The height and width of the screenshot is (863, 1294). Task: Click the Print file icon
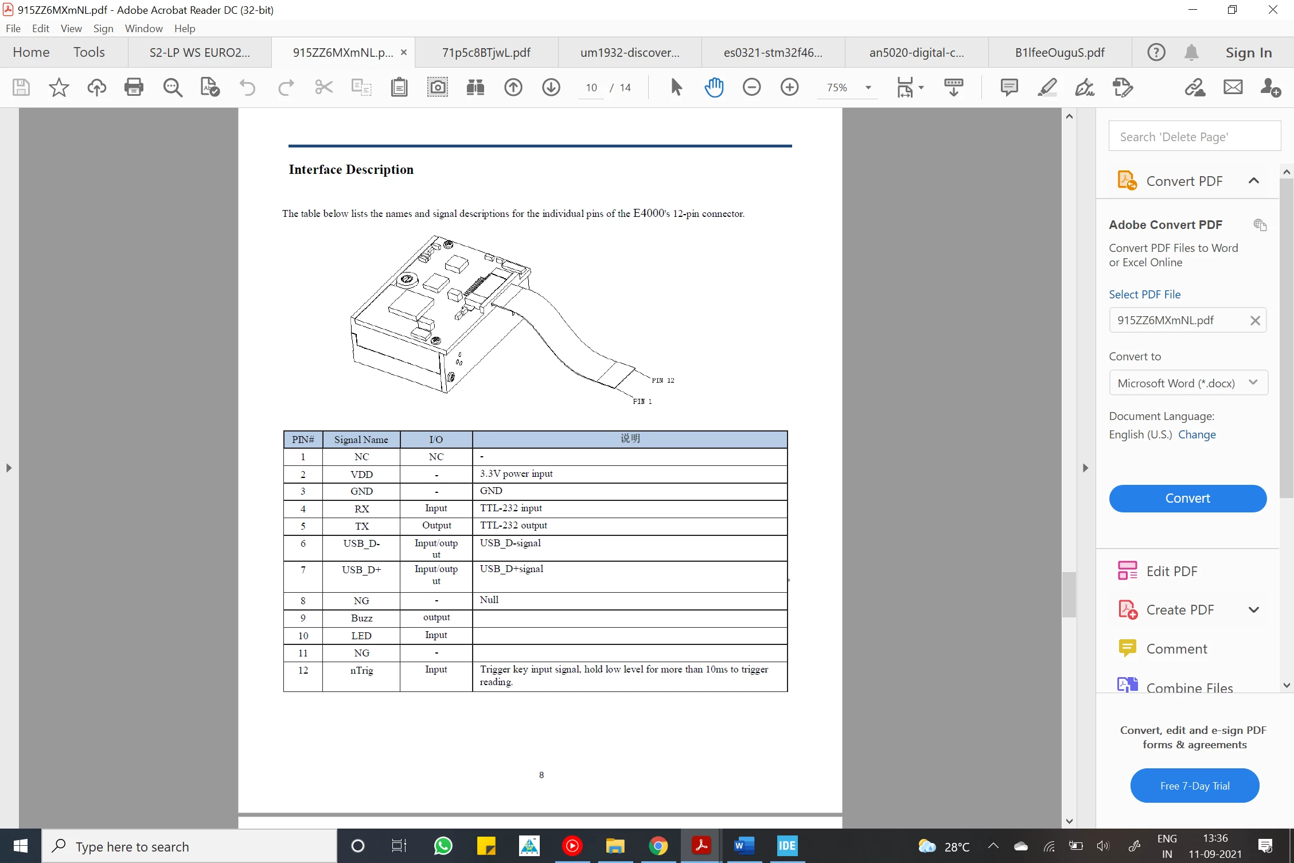pos(134,87)
